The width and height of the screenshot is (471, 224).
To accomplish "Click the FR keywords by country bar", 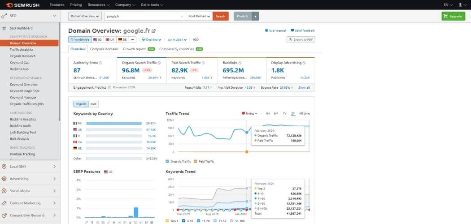I will click(114, 123).
